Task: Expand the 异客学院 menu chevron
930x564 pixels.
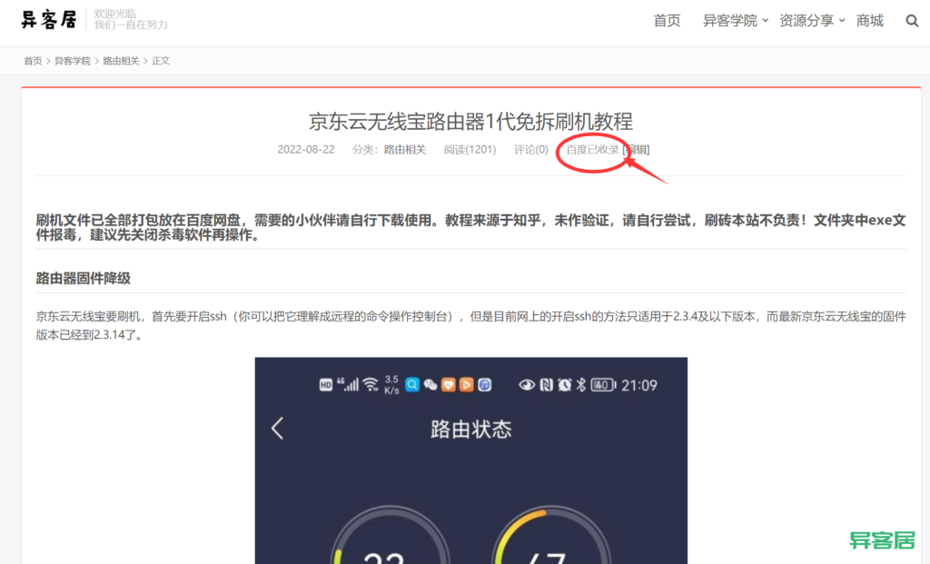Action: [765, 21]
